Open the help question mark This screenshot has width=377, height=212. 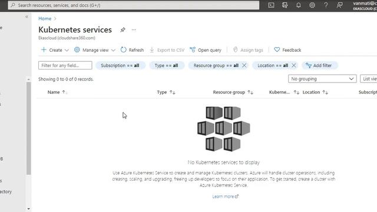pos(326,5)
